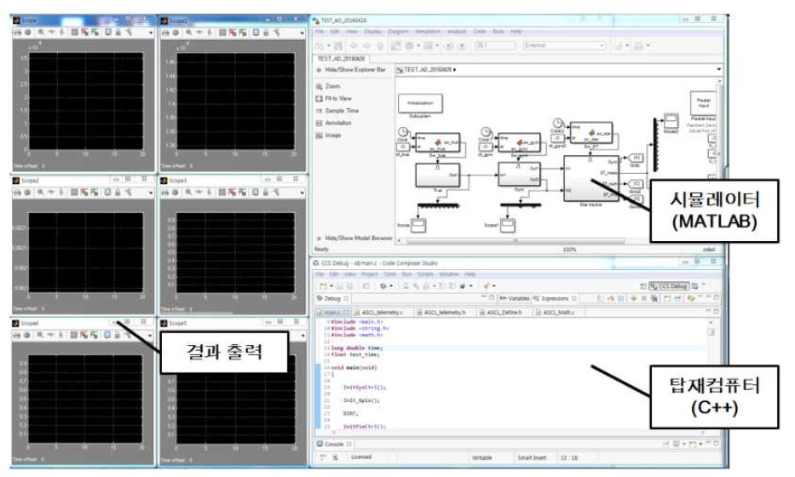Click the Initialization Subsystem block in the model
This screenshot has width=795, height=477.
coord(420,103)
